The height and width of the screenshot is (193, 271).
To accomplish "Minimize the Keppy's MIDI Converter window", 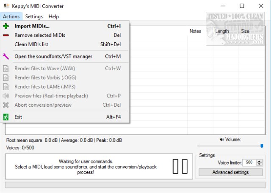I will tap(223, 6).
